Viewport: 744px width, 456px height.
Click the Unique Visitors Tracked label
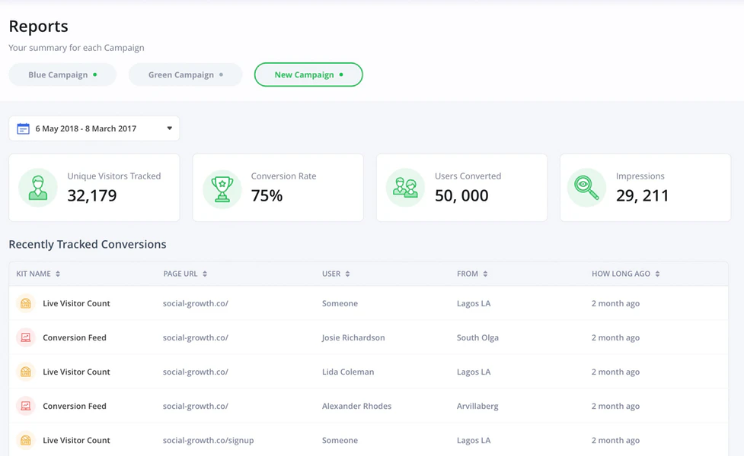(114, 176)
